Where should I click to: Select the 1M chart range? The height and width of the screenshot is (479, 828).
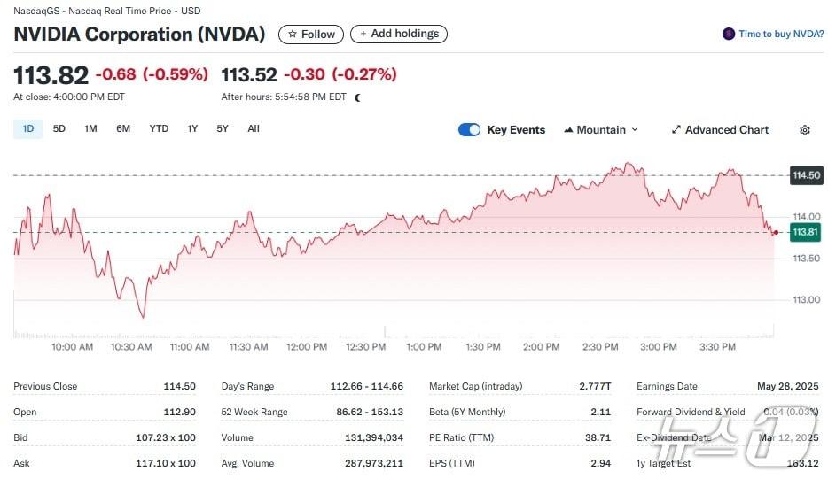pos(90,129)
